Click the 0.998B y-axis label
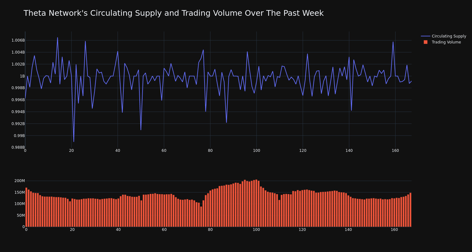This screenshot has height=252, width=472. tap(18, 88)
